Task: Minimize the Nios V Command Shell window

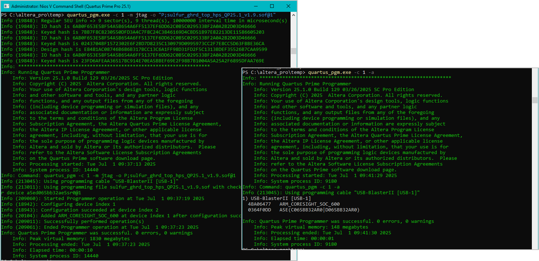Action: 256,6
